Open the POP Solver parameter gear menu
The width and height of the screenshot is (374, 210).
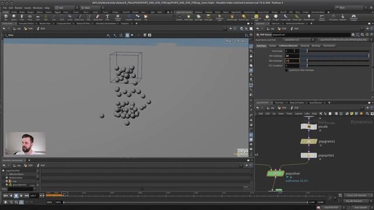[353, 35]
